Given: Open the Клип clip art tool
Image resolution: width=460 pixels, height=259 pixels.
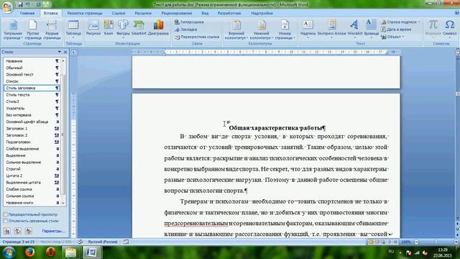Looking at the screenshot, I should [x=109, y=28].
